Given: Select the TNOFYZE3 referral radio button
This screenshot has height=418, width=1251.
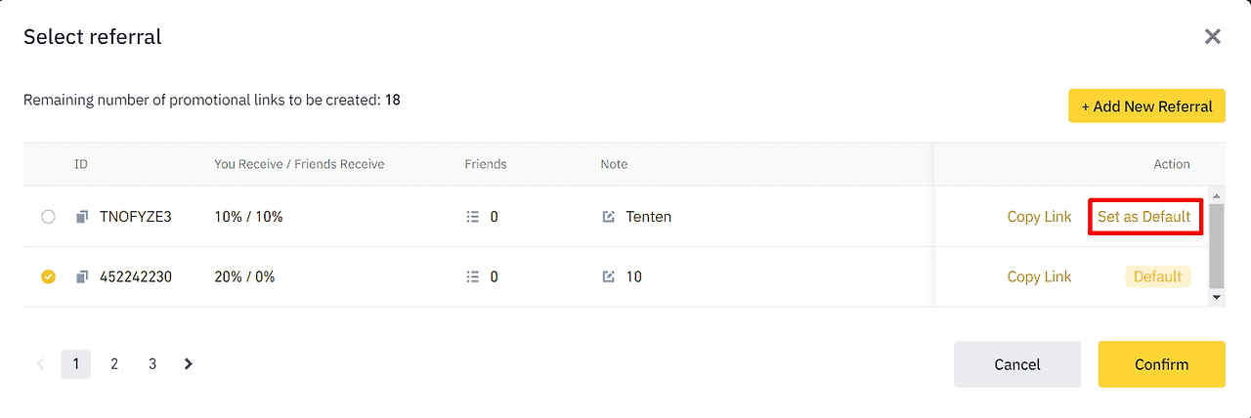Looking at the screenshot, I should [x=48, y=217].
